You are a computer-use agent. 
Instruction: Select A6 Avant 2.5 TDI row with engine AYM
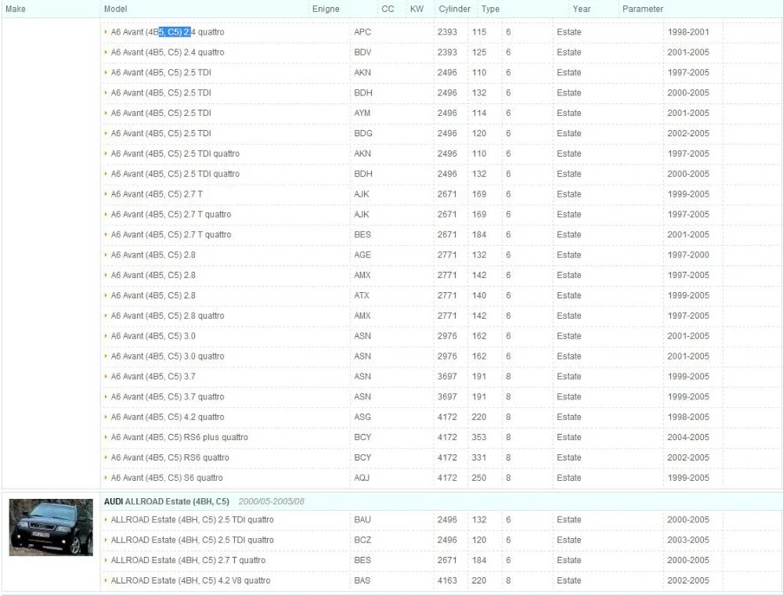(161, 114)
